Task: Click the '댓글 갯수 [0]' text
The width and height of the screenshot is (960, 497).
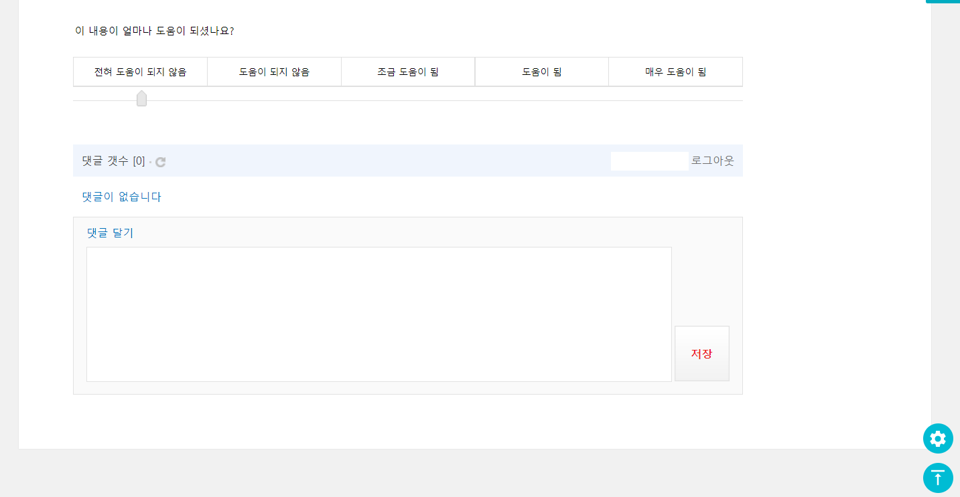Action: point(113,161)
